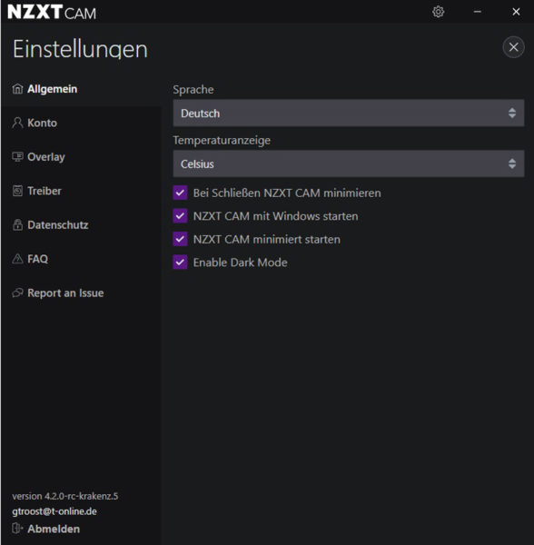This screenshot has width=534, height=545.
Task: Click the Abmelden door icon
Action: [17, 529]
